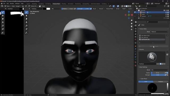Switch to the Sculpting workspace tab
The image size is (170, 96).
(x=41, y=4)
